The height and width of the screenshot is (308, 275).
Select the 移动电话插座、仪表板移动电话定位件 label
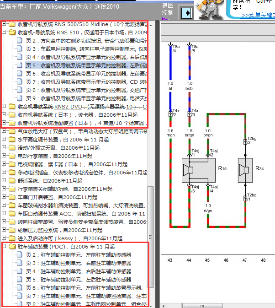tap(82, 172)
